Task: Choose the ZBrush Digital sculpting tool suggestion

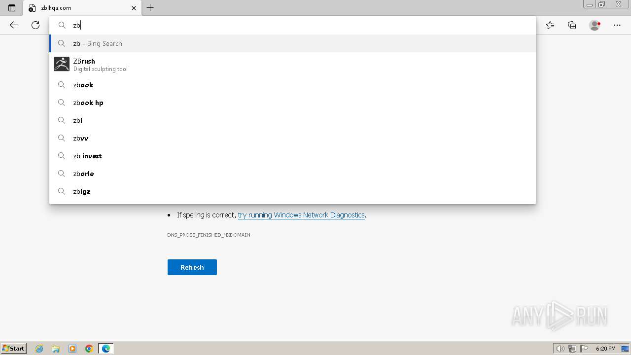Action: click(x=293, y=65)
